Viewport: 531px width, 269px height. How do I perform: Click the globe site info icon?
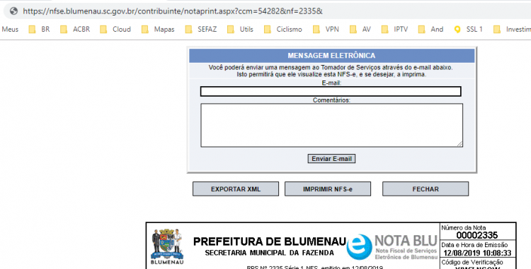coord(13,11)
